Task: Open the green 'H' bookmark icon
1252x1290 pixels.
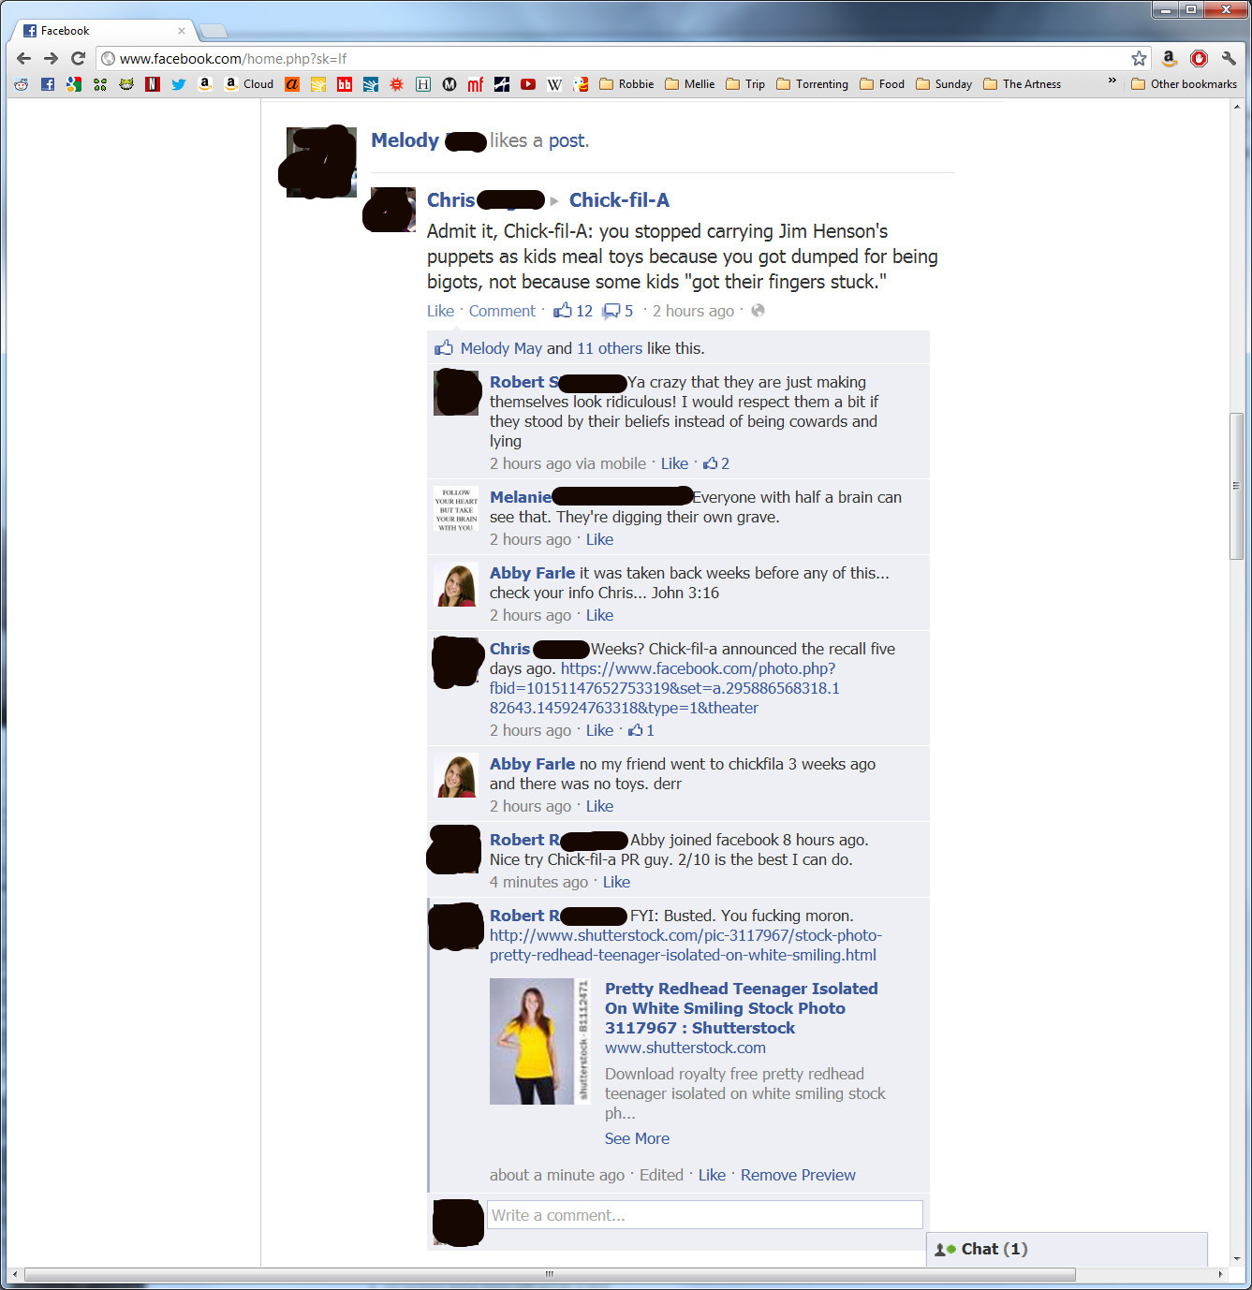Action: pos(423,84)
